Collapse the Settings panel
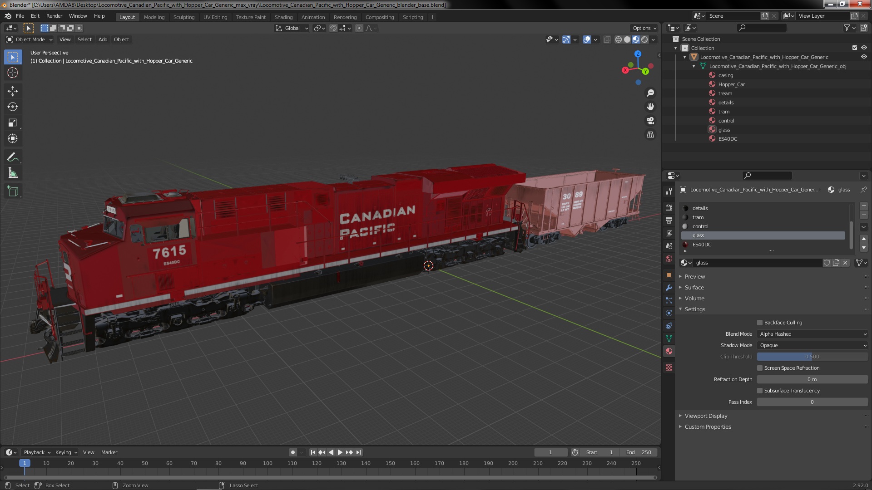The image size is (872, 490). [x=695, y=309]
